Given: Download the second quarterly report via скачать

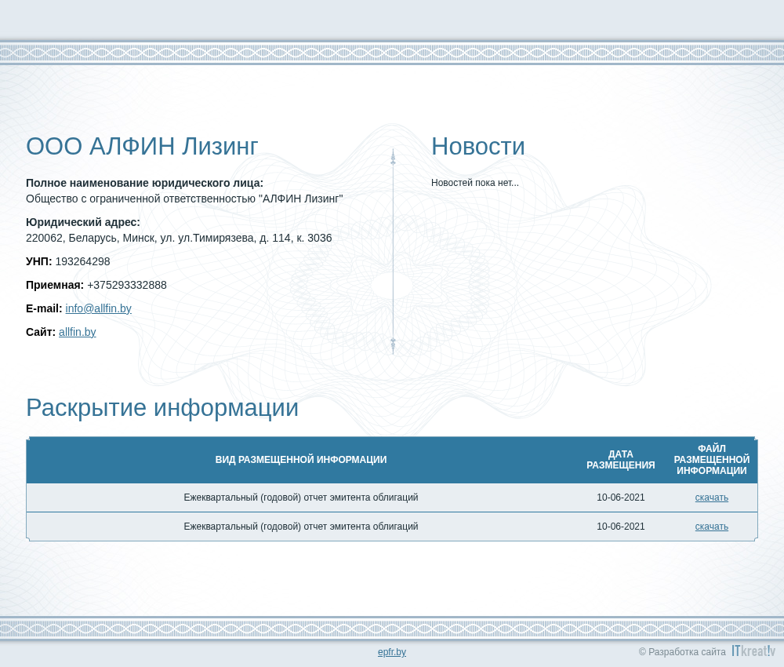Looking at the screenshot, I should 712,527.
